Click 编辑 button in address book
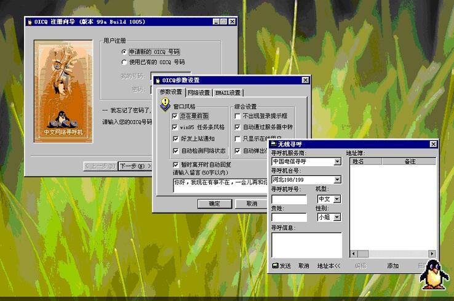This screenshot has height=301, width=454. coord(360,266)
